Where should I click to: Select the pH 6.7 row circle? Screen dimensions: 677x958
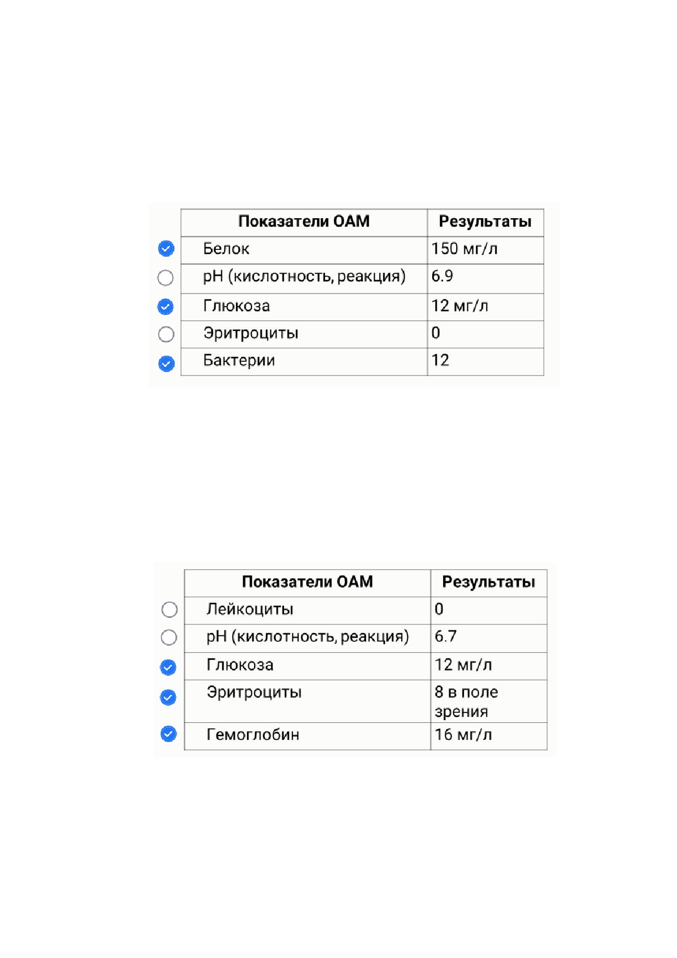(x=169, y=638)
